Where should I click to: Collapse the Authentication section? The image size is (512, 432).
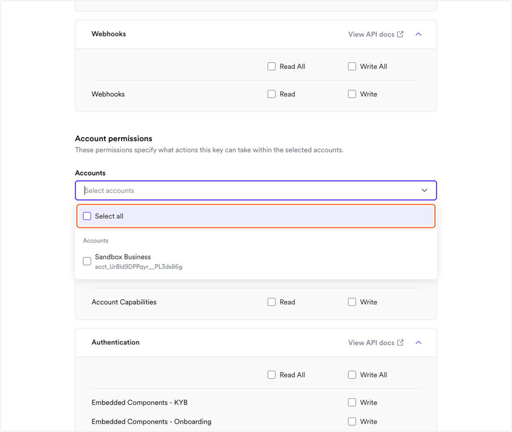click(419, 343)
